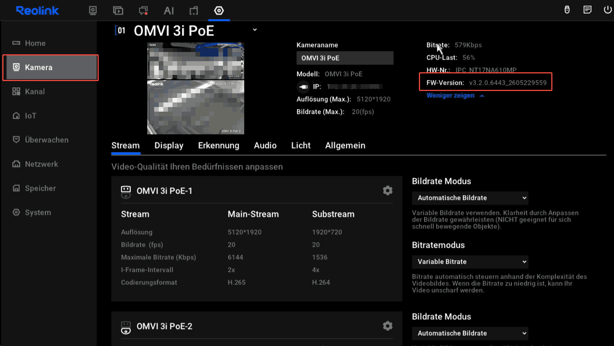
Task: Click the Kameraname input field
Action: coord(345,58)
